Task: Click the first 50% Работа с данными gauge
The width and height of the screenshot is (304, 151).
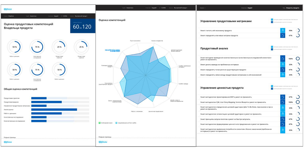Action: (15, 47)
